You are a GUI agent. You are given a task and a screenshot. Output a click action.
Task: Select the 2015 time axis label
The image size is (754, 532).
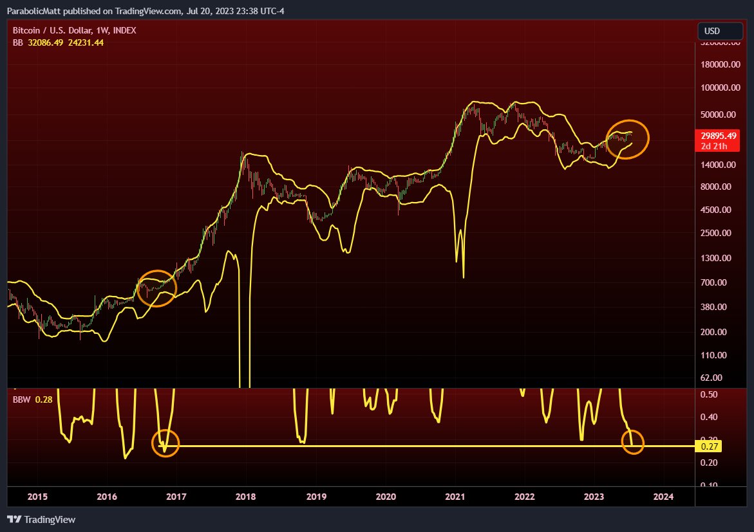(37, 497)
